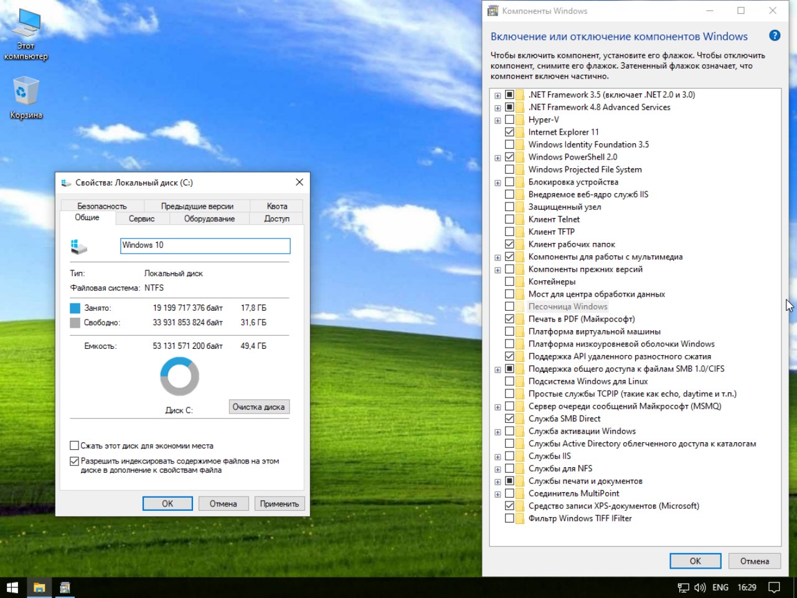Enable the Hyper-V checkbox

(x=509, y=120)
